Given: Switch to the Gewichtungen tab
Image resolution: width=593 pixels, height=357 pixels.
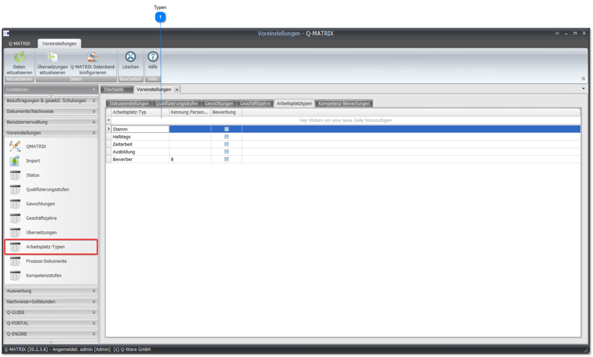Looking at the screenshot, I should coord(219,103).
